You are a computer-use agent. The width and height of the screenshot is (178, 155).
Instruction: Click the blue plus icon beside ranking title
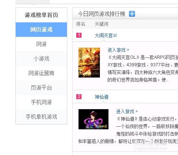[x=132, y=14]
